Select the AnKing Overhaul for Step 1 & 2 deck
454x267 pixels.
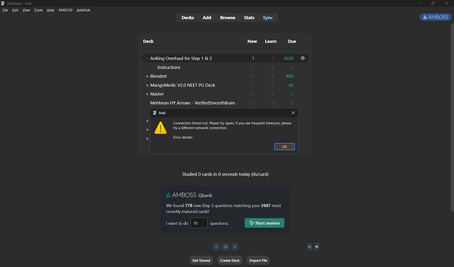coord(181,59)
